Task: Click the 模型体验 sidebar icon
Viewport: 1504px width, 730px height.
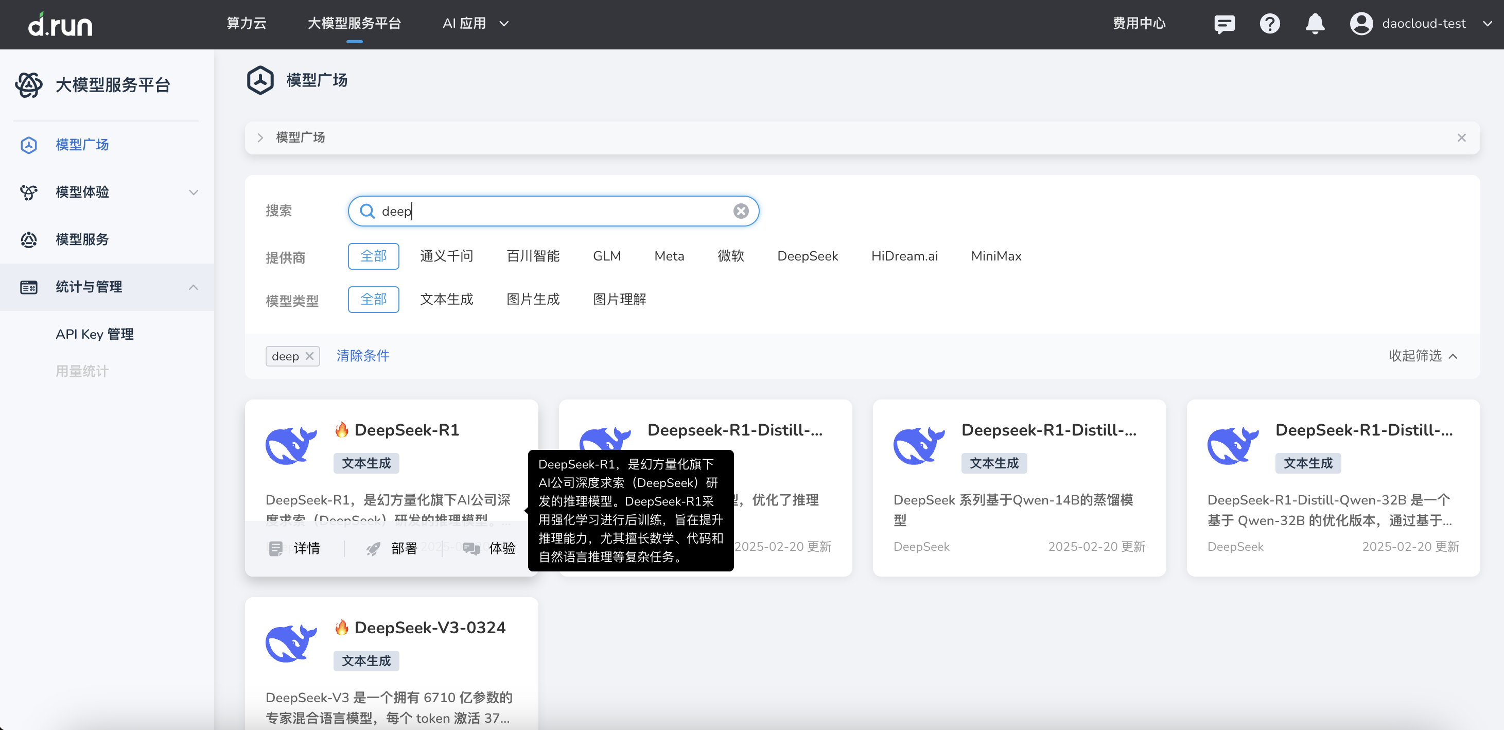Action: point(29,192)
